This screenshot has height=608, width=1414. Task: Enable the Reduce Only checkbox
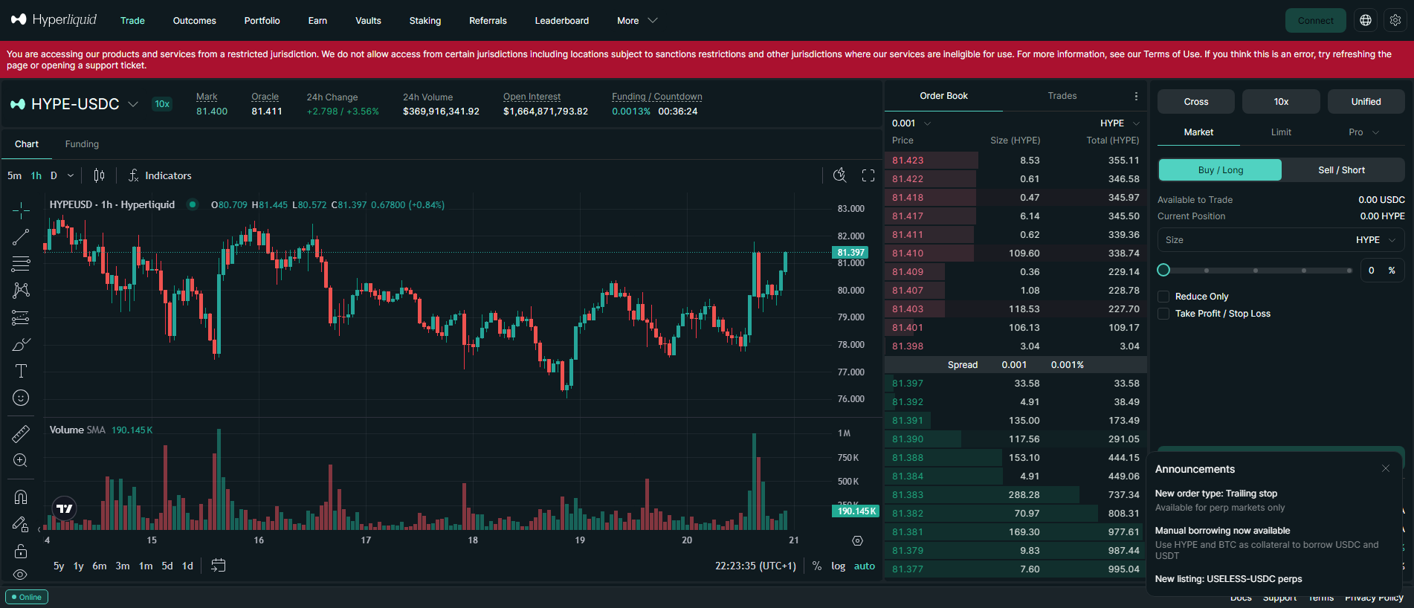pos(1163,297)
